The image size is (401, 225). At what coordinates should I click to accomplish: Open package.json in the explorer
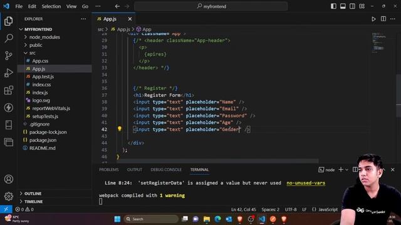[43, 140]
